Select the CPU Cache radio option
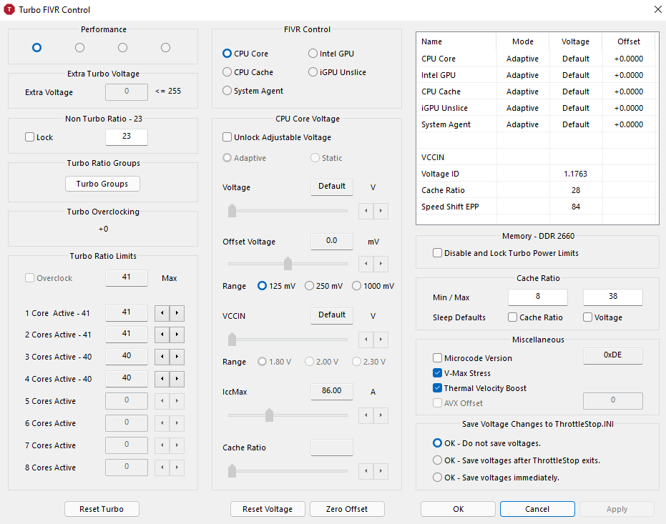The height and width of the screenshot is (524, 666). [x=227, y=72]
